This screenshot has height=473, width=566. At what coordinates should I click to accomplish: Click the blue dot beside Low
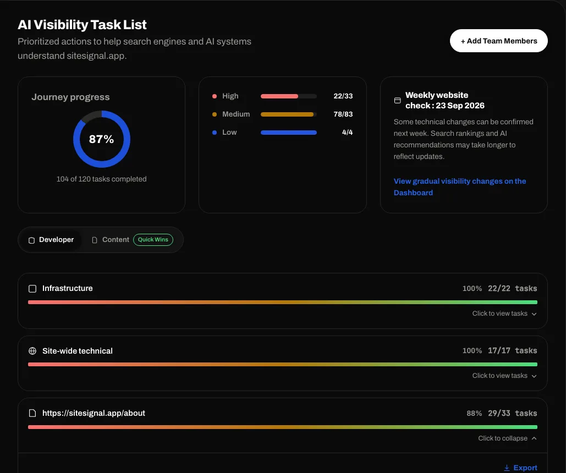[215, 133]
